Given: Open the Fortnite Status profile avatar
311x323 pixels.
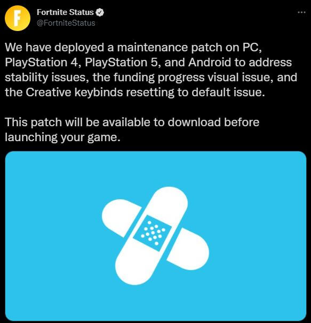Looking at the screenshot, I should [x=18, y=18].
